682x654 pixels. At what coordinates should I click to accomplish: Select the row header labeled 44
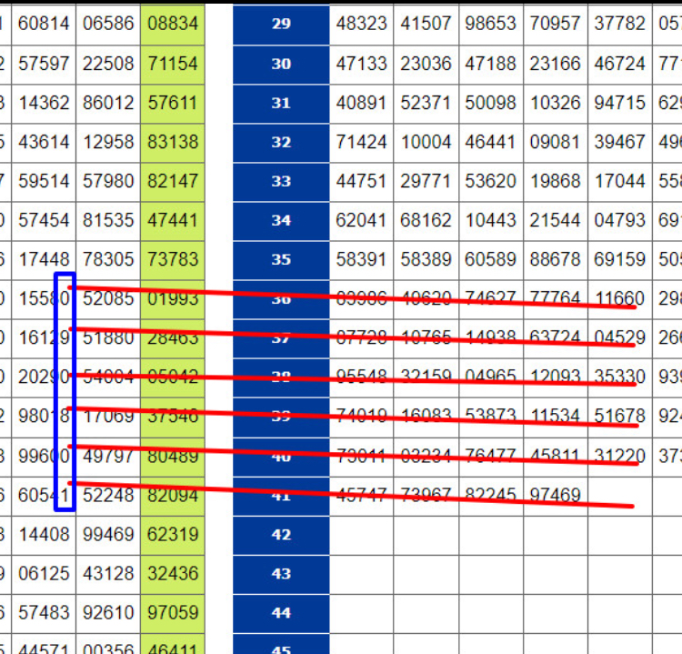(x=281, y=613)
